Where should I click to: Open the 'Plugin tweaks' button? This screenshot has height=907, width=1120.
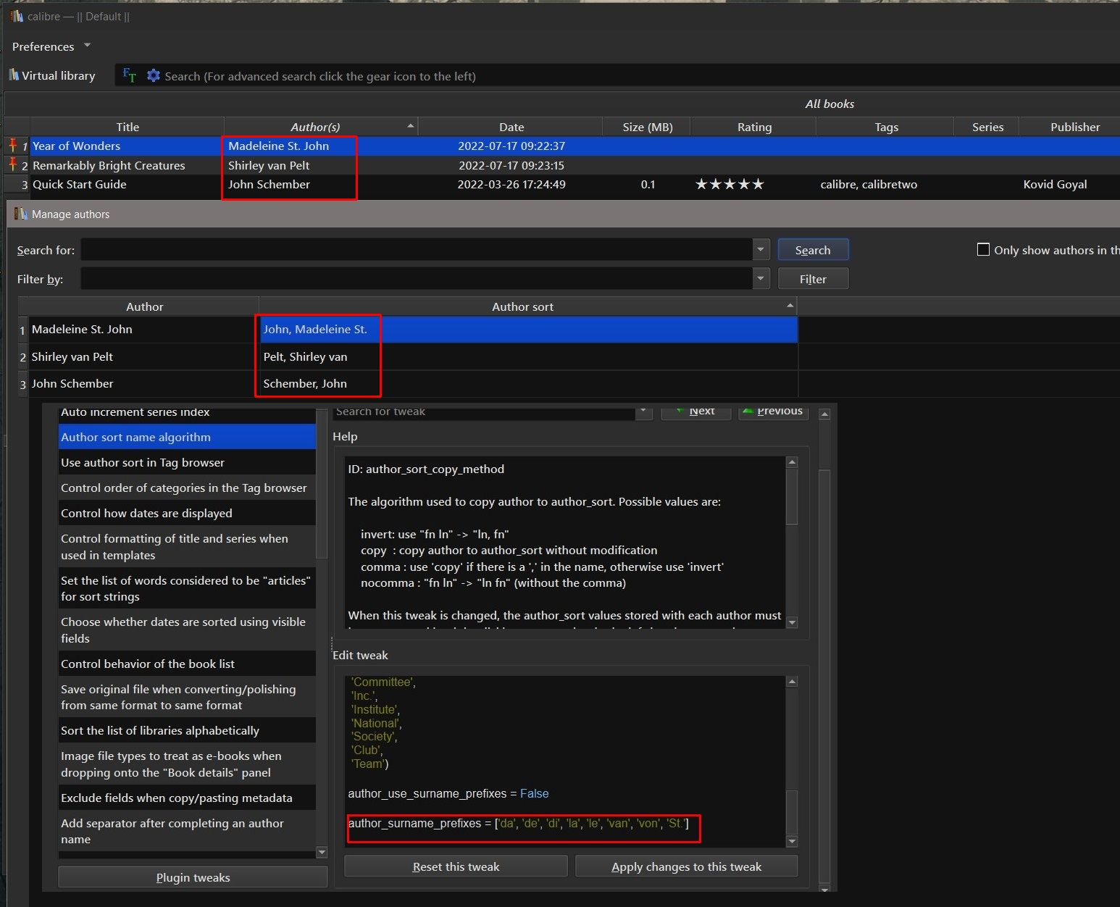[193, 877]
